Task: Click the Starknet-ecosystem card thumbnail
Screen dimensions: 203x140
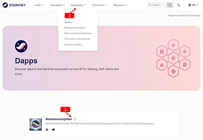Action: pos(36,124)
